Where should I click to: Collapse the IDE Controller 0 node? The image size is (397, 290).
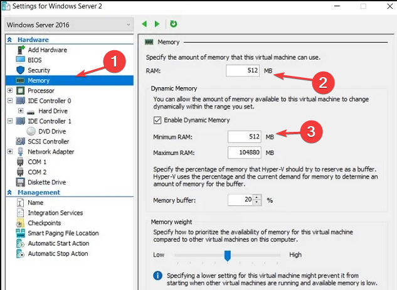pyautogui.click(x=10, y=100)
